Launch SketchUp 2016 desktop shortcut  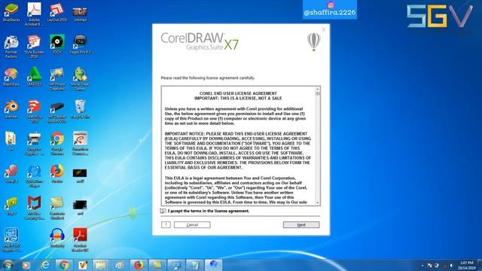tap(34, 111)
